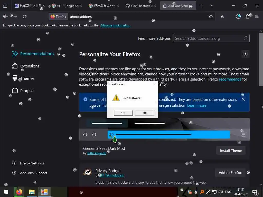Click the Privacy Badger badger icon
The width and height of the screenshot is (263, 197).
coord(87,172)
